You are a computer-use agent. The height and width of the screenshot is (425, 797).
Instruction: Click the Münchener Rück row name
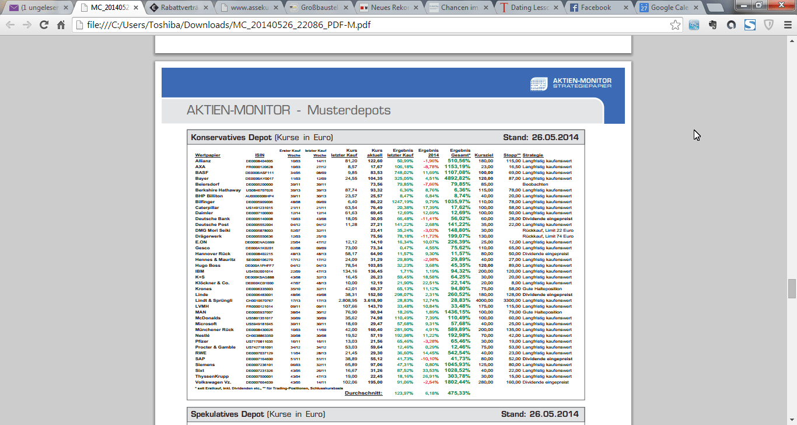pyautogui.click(x=214, y=330)
